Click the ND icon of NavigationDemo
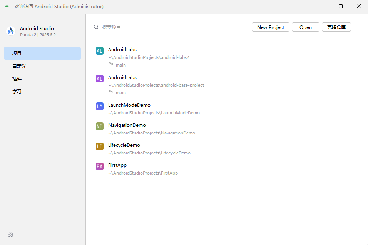Image resolution: width=368 pixels, height=245 pixels. click(100, 126)
